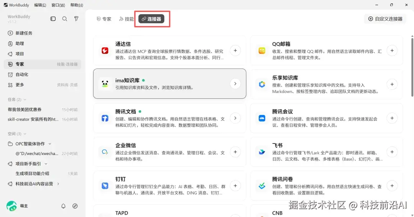Click the 萌主 username
414x217 pixels.
click(x=24, y=206)
